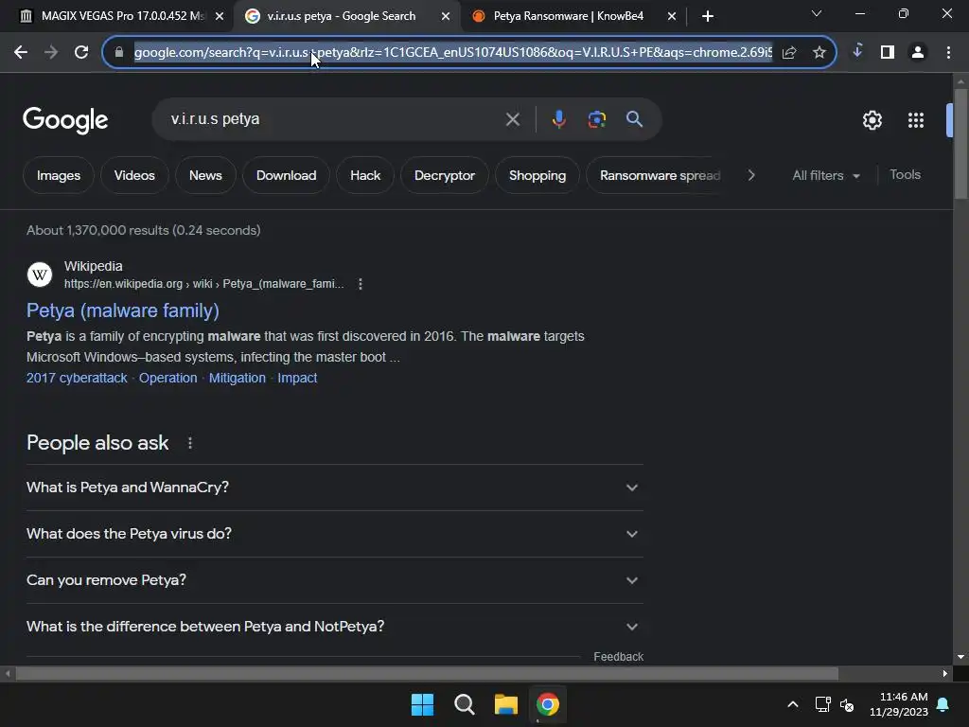The height and width of the screenshot is (727, 969).
Task: Open Google quick settings gear
Action: [872, 120]
